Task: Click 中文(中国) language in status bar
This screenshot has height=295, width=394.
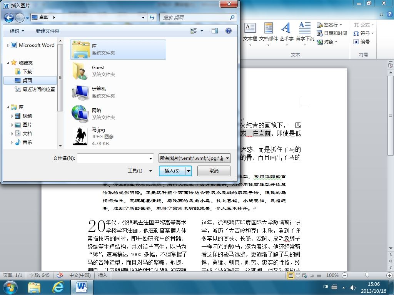Action: tap(80, 275)
